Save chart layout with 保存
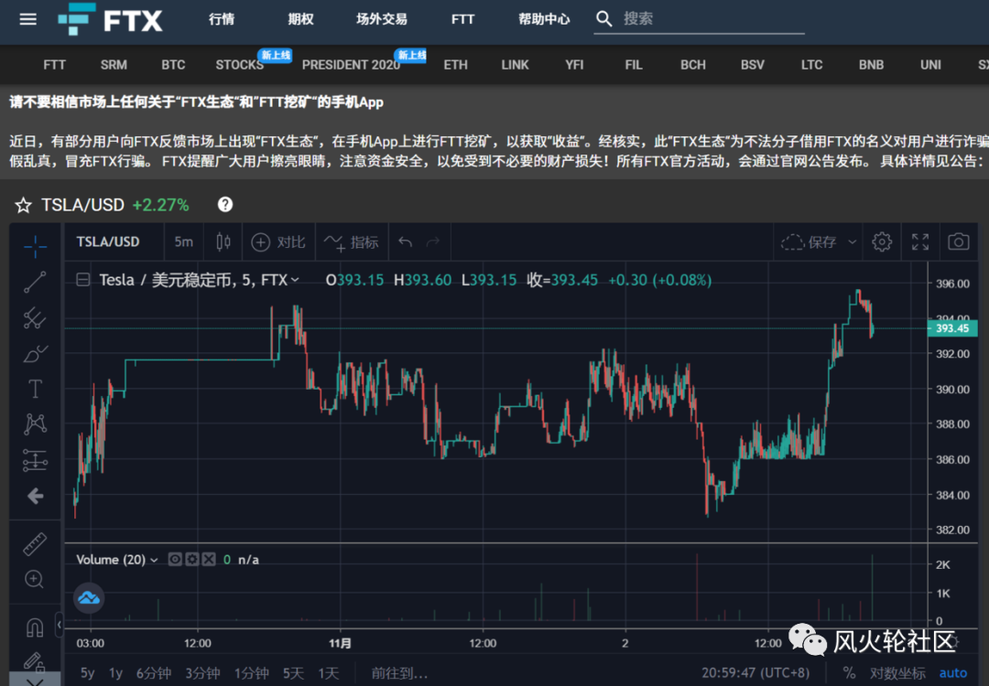 click(x=809, y=241)
